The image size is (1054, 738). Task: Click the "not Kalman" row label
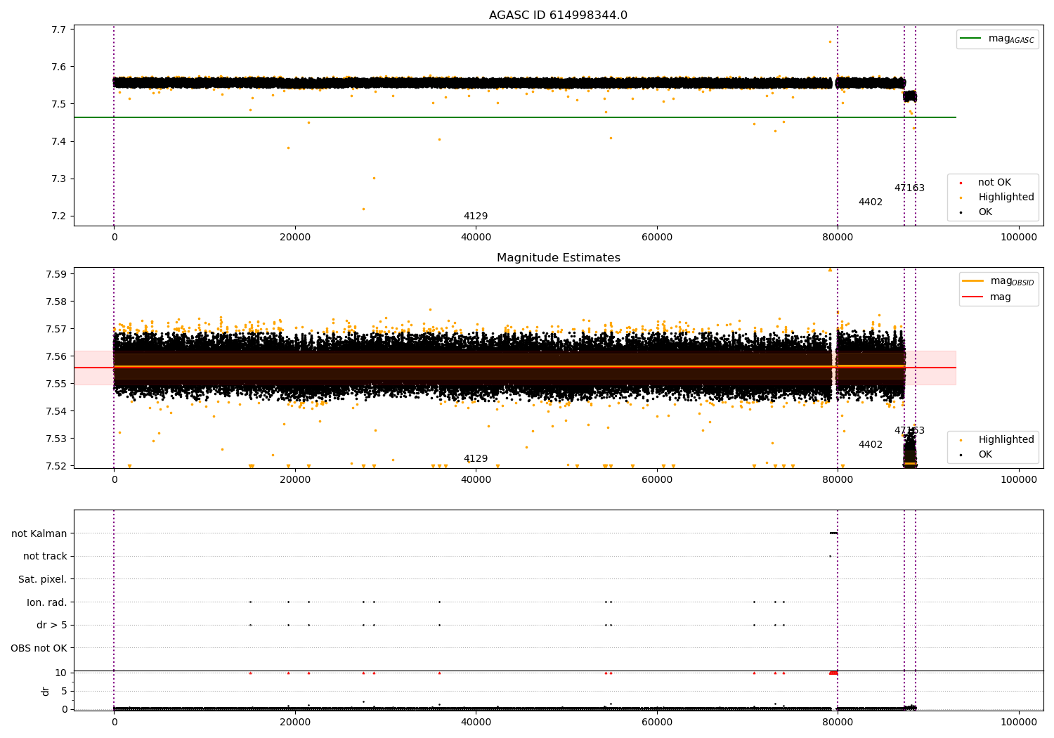click(x=39, y=533)
